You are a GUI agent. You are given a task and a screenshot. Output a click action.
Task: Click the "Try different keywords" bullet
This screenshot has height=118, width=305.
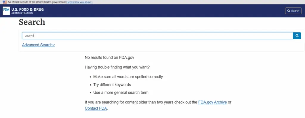112,85
